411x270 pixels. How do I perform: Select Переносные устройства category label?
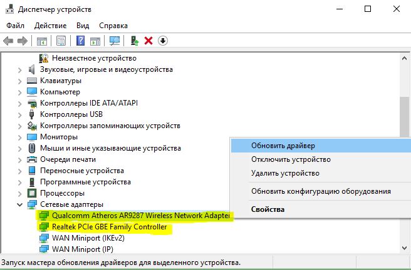click(x=82, y=171)
